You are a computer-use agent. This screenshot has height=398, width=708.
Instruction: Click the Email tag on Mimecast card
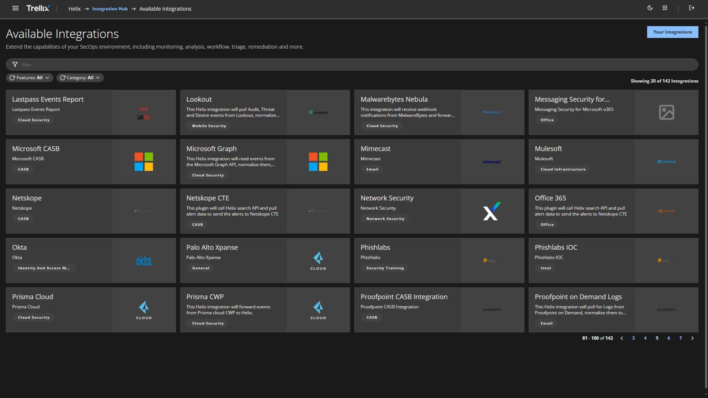[372, 169]
